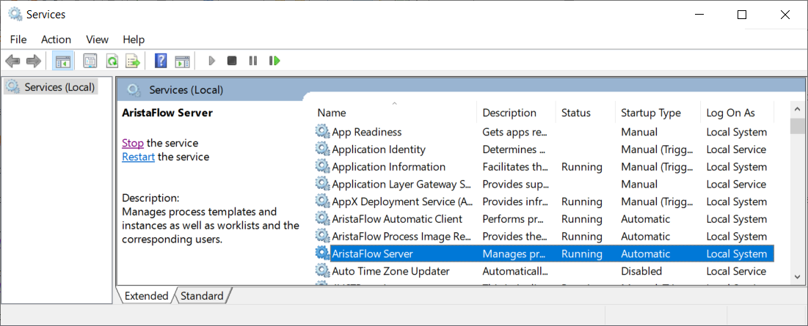The width and height of the screenshot is (808, 326).
Task: Click the Export List toolbar icon
Action: (x=133, y=62)
